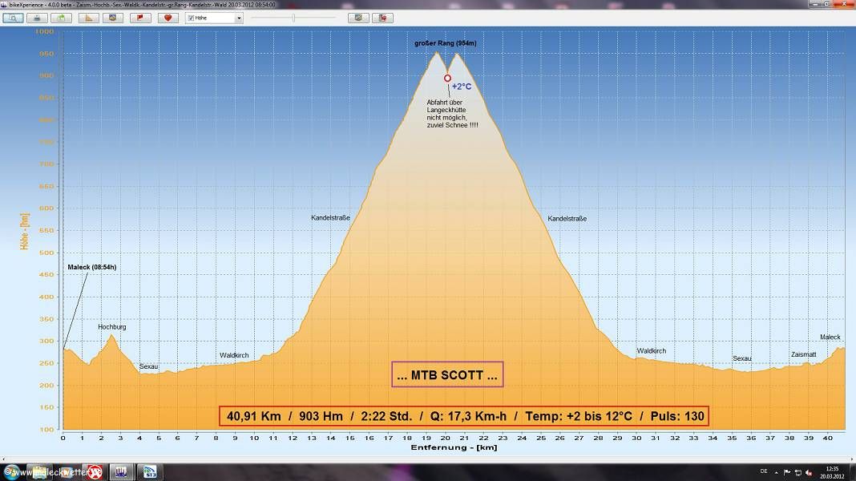Screen dimensions: 856x481
Task: Click the toolbar icon left of the red flag
Action: click(x=113, y=18)
